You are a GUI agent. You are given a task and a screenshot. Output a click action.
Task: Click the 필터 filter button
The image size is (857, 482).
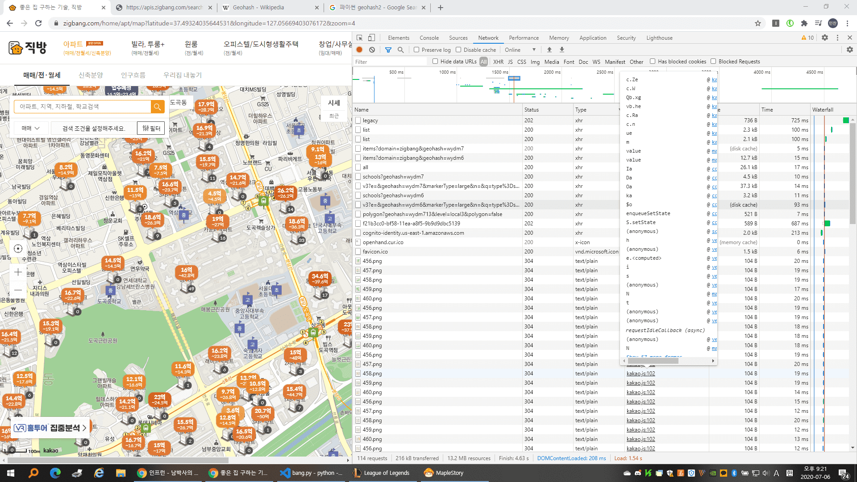151,128
